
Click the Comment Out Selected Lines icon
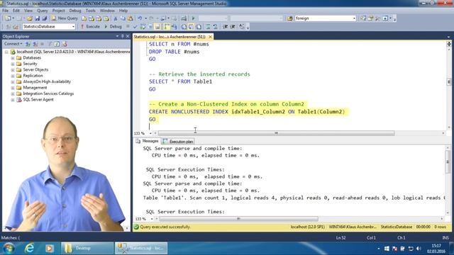tap(208, 27)
